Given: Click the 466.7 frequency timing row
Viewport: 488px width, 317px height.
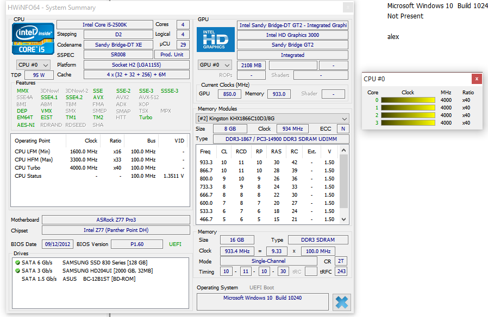Looking at the screenshot, I should click(x=268, y=219).
